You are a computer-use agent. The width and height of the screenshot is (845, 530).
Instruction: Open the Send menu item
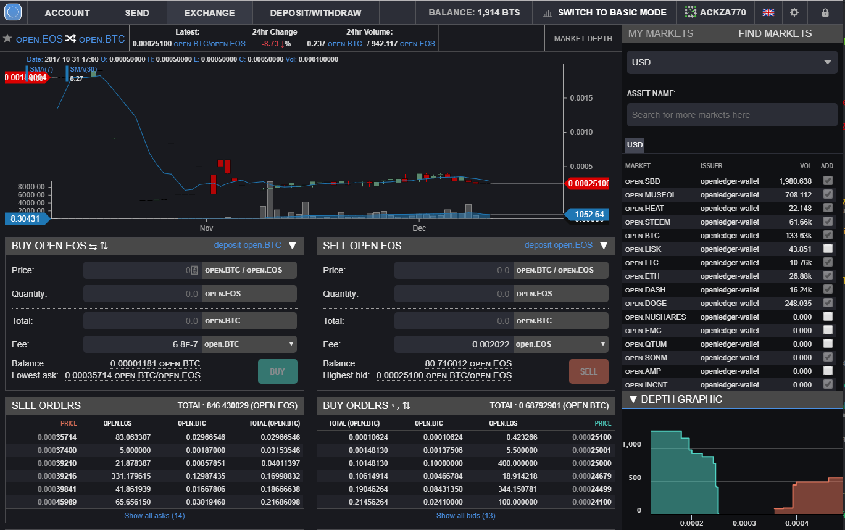pos(137,12)
